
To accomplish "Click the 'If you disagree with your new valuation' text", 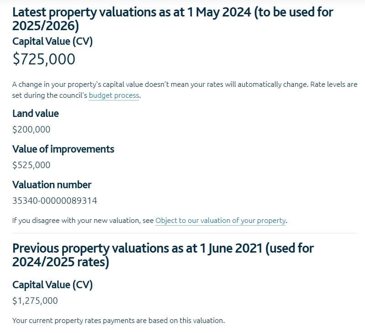I will coord(83,220).
